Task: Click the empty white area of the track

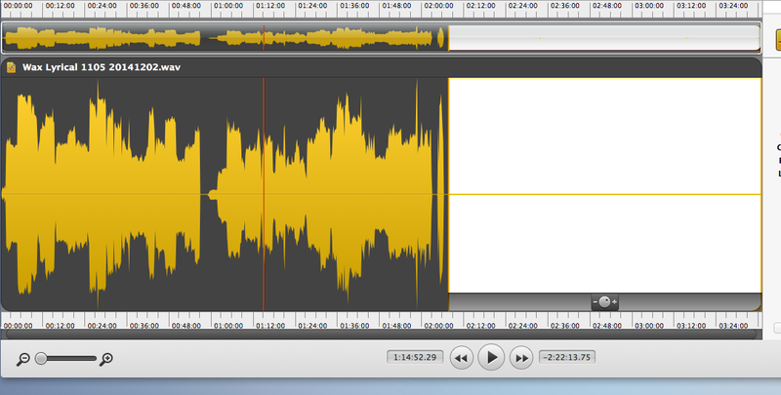Action: (x=603, y=146)
